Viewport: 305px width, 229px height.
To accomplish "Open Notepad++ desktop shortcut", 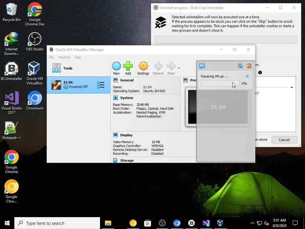I will 12,131.
